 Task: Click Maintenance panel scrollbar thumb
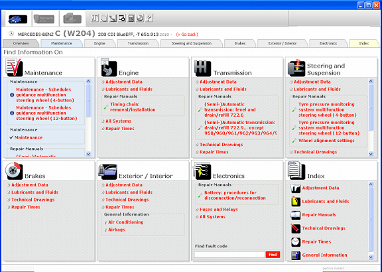click(88, 100)
